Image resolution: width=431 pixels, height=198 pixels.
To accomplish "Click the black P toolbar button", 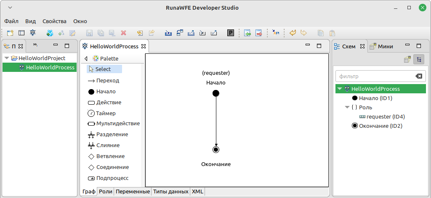I will pos(231,33).
